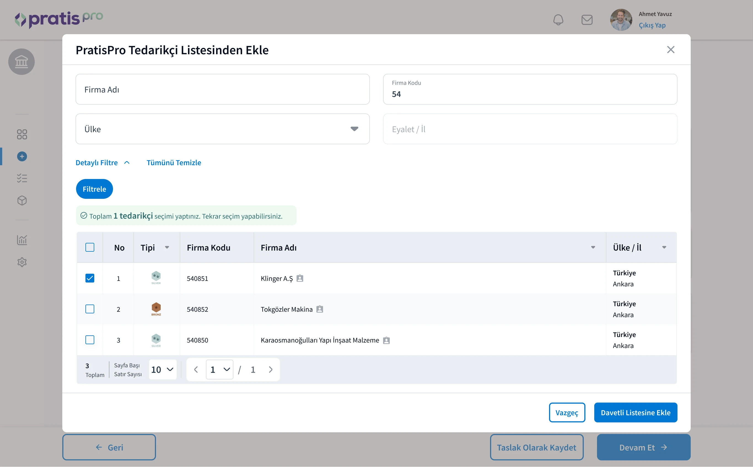The height and width of the screenshot is (467, 753).
Task: Click the Tümünü Temizle link
Action: pyautogui.click(x=174, y=162)
